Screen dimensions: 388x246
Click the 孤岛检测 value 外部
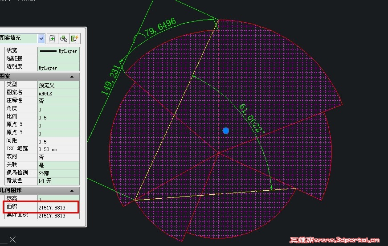point(58,173)
